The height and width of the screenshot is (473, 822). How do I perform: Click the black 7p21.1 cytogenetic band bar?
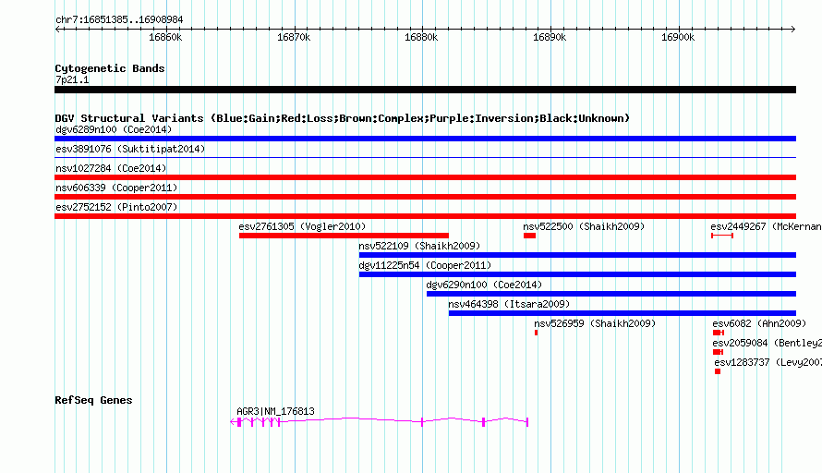click(425, 90)
